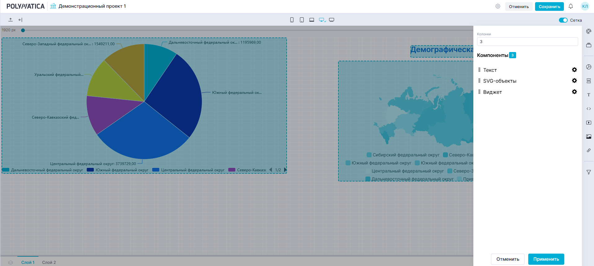The height and width of the screenshot is (266, 594).
Task: Switch to Слой 2 tab
Action: [49, 262]
